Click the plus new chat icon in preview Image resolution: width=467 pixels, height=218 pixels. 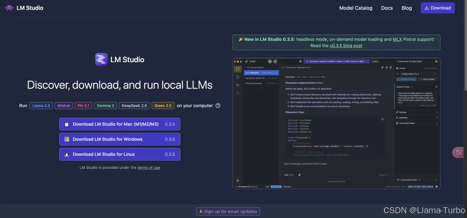[275, 62]
